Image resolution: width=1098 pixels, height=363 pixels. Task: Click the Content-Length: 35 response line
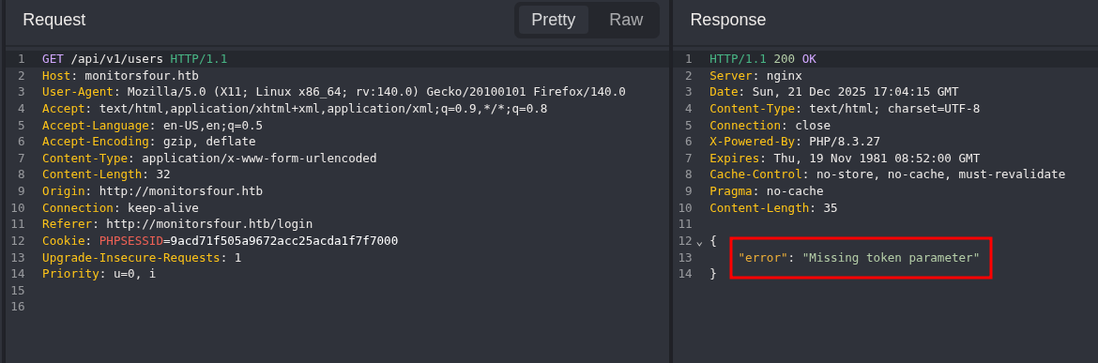[773, 207]
